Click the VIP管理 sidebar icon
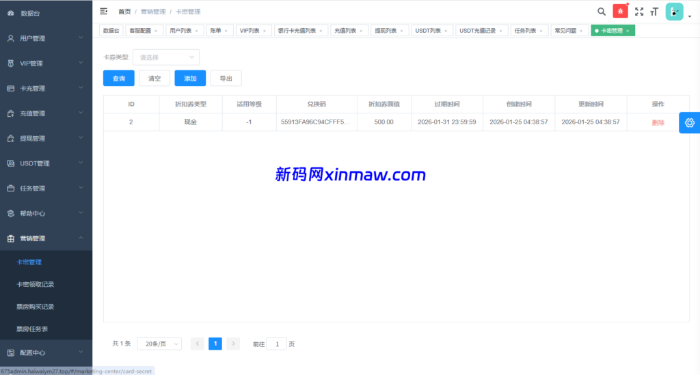700x375 pixels. [x=11, y=64]
